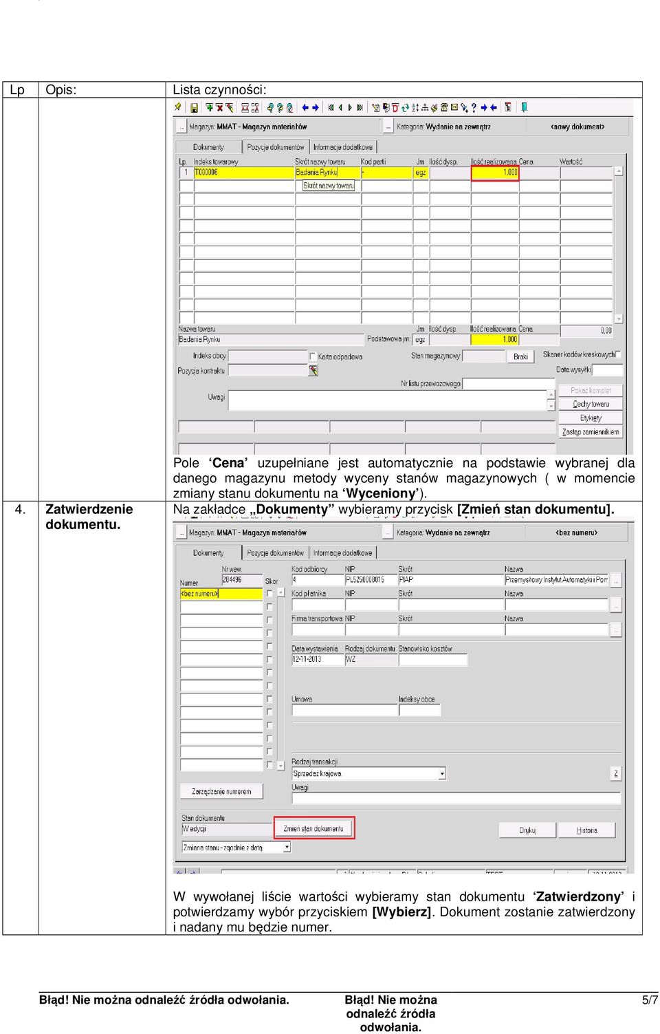Image resolution: width=660 pixels, height=1034 pixels.
Task: Click the 'Data wystawienia' field with 12-11-2013
Action: coord(317,660)
